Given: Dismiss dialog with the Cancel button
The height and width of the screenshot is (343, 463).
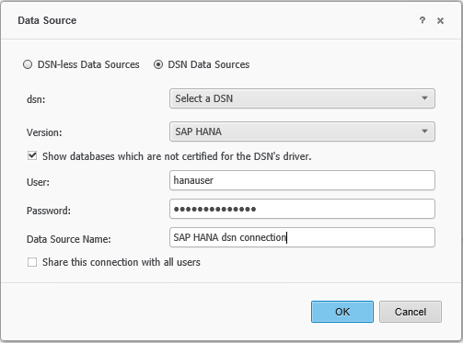Looking at the screenshot, I should pos(411,312).
